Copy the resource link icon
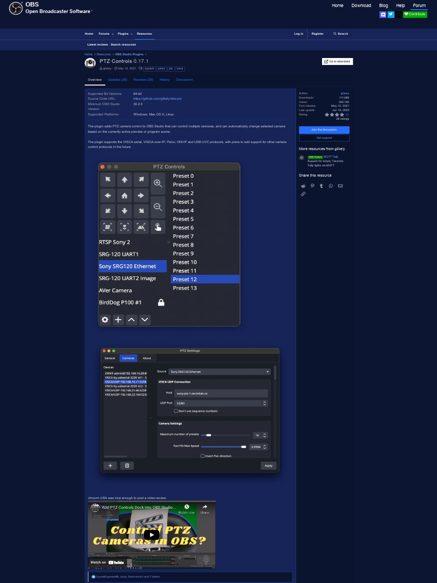This screenshot has width=437, height=583. (303, 194)
